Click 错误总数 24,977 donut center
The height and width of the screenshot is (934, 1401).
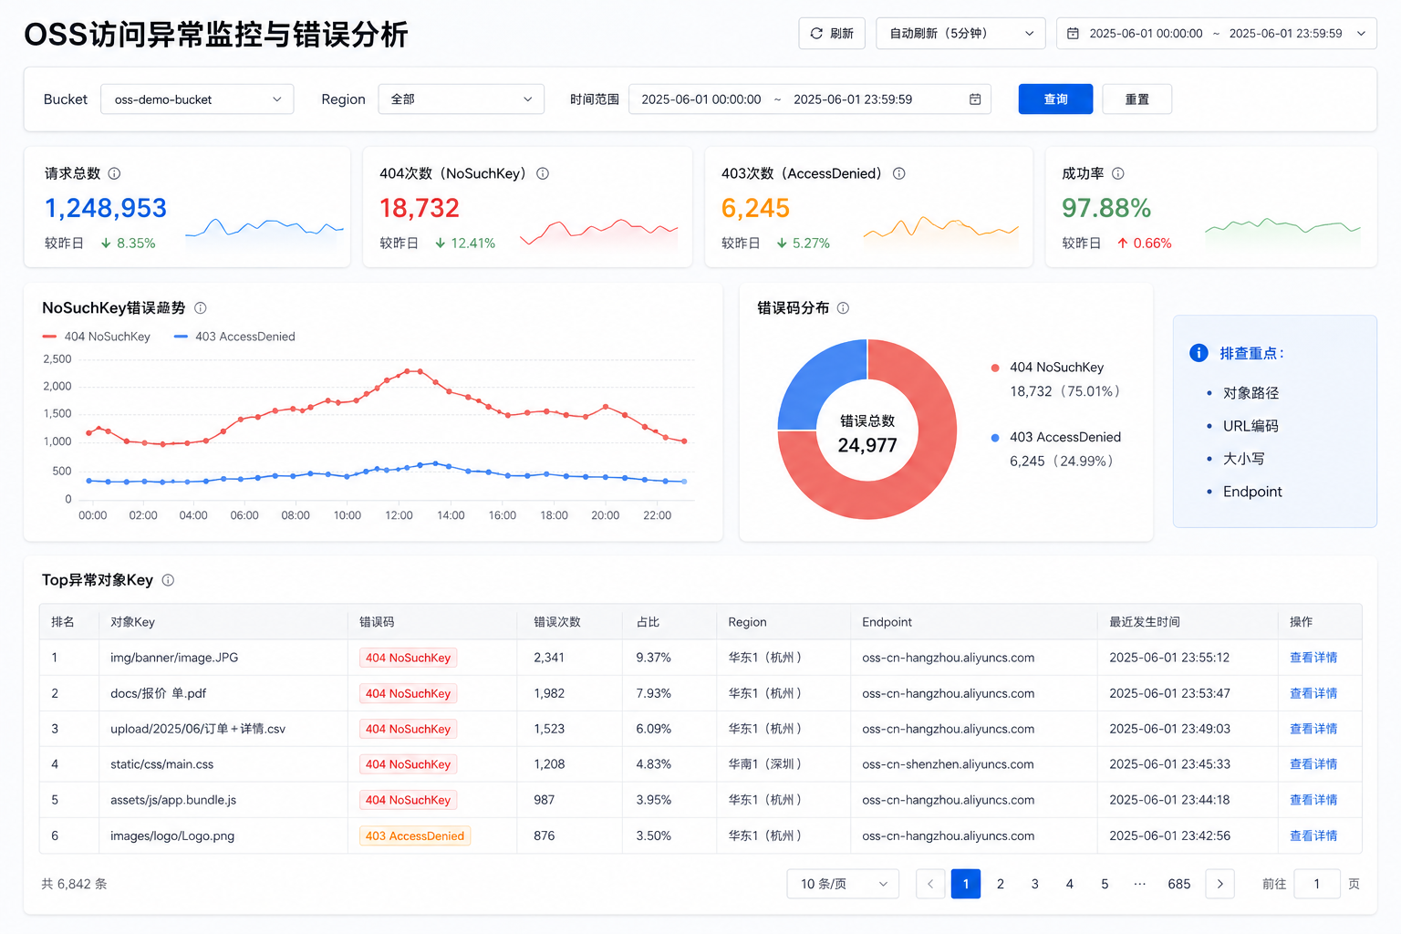point(867,434)
